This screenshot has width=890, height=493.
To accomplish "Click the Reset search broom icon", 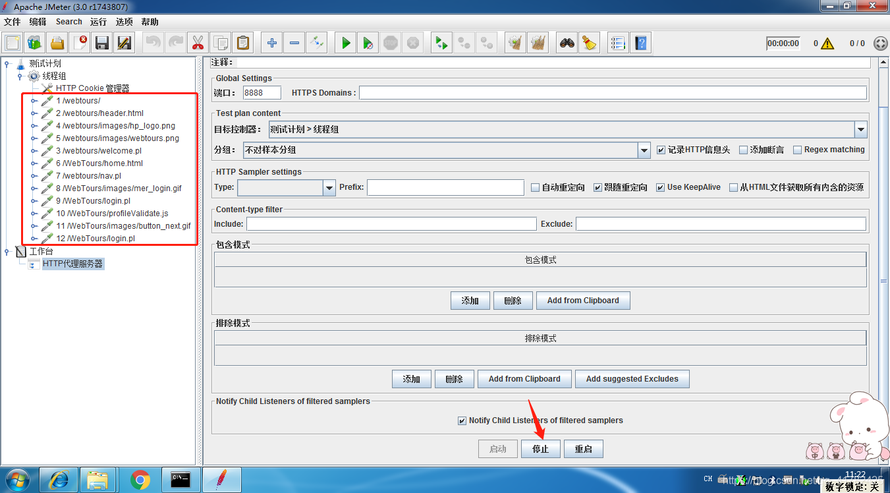I will 589,43.
